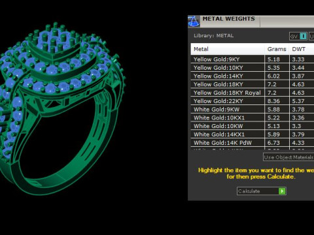314x235 pixels.
Task: Click the DWT column header
Action: 302,49
